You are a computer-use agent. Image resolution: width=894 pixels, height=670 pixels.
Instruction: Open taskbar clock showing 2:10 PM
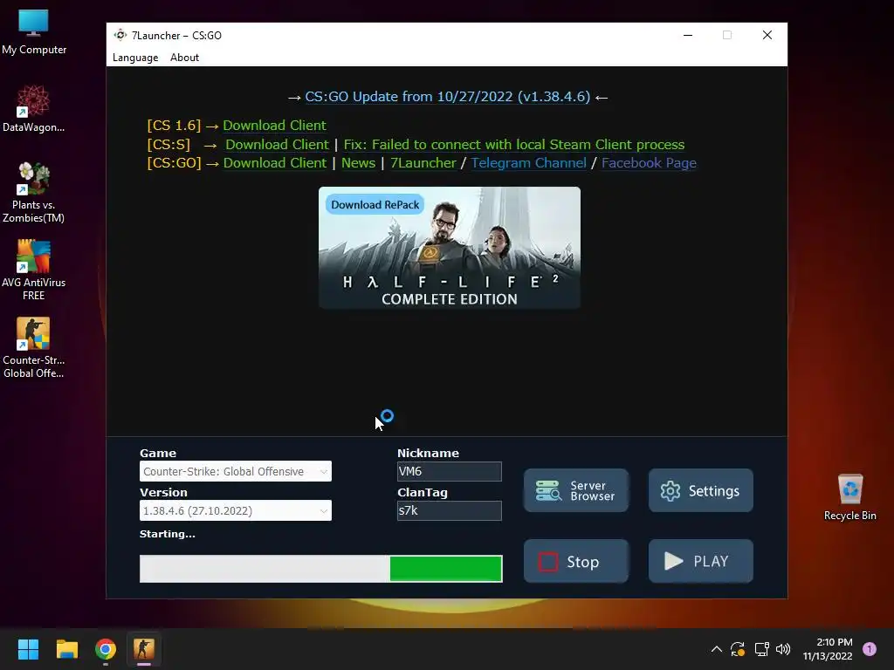828,649
